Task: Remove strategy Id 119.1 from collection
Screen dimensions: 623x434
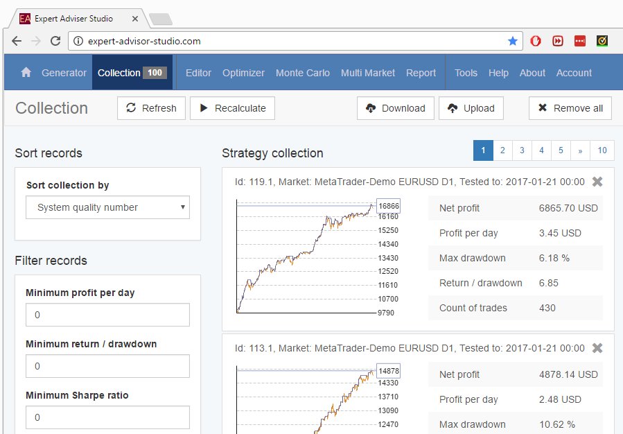Action: [597, 182]
